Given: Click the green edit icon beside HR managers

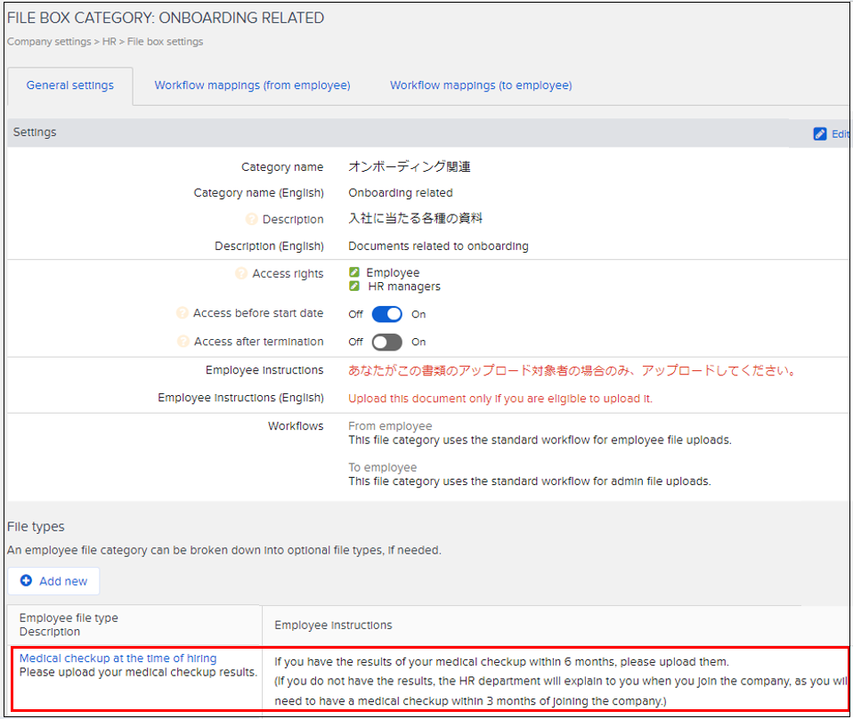Looking at the screenshot, I should tap(354, 287).
